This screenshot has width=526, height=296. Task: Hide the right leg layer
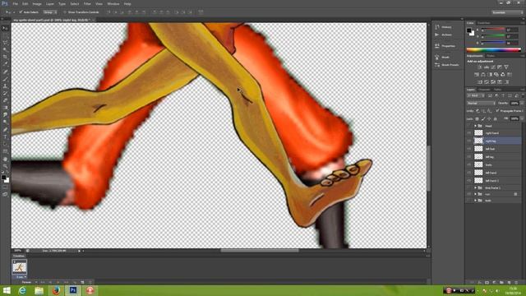point(469,141)
